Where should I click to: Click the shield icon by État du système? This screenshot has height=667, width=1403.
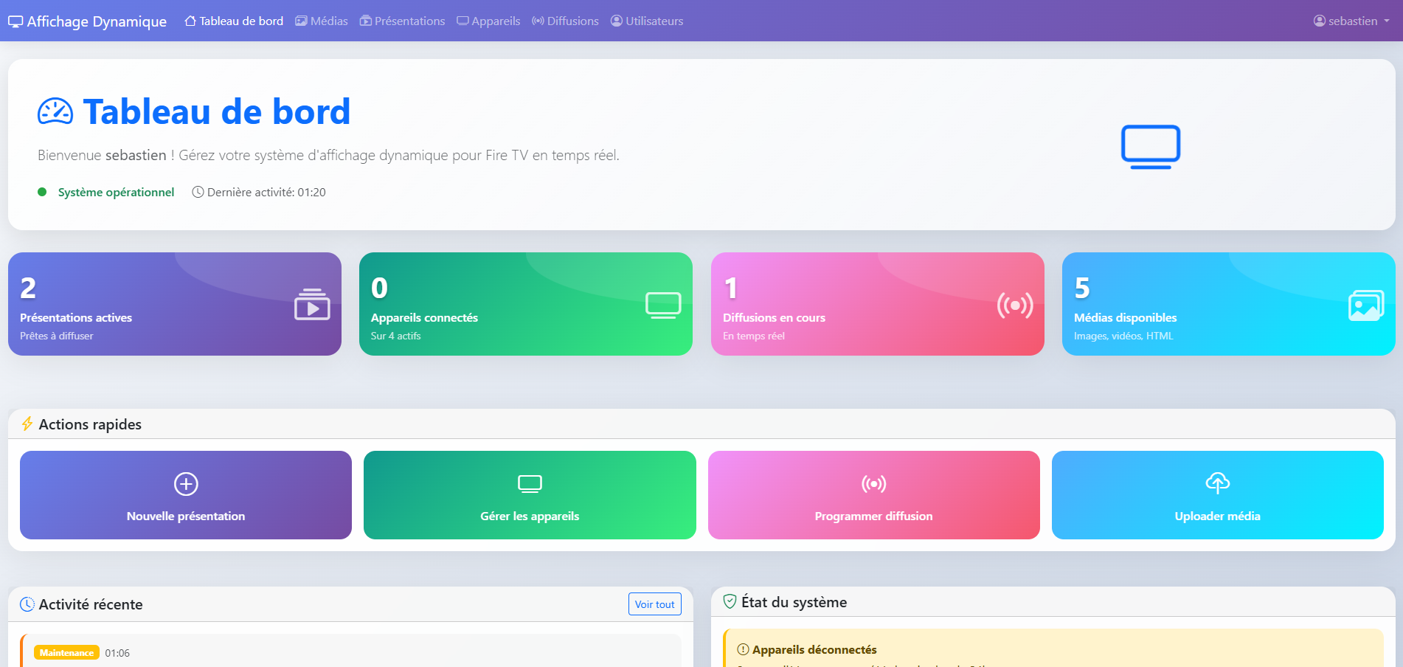click(730, 601)
